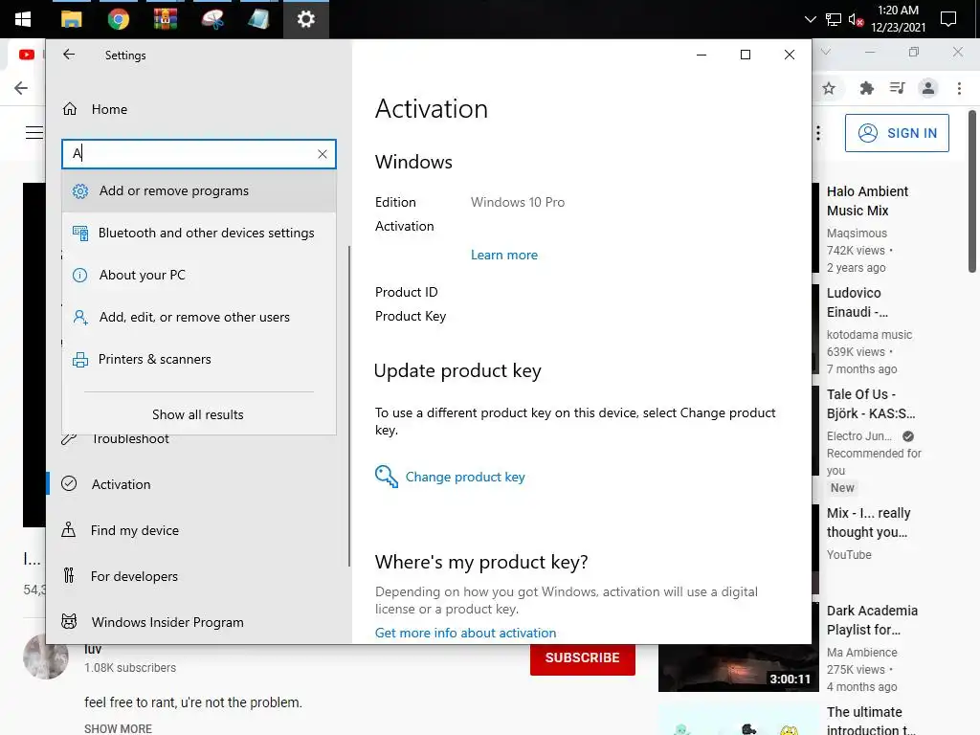Viewport: 980px width, 735px height.
Task: Open the 'Mix - I... really thought you' playlist
Action: pos(868,523)
